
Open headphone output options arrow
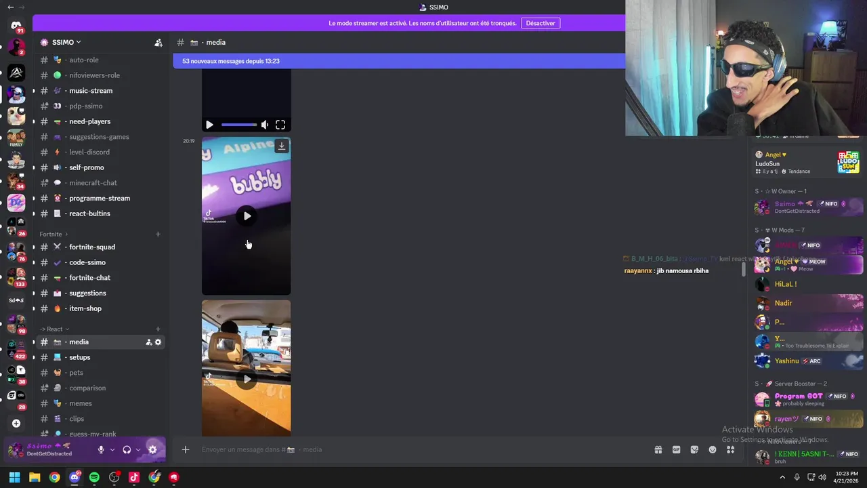[138, 449]
